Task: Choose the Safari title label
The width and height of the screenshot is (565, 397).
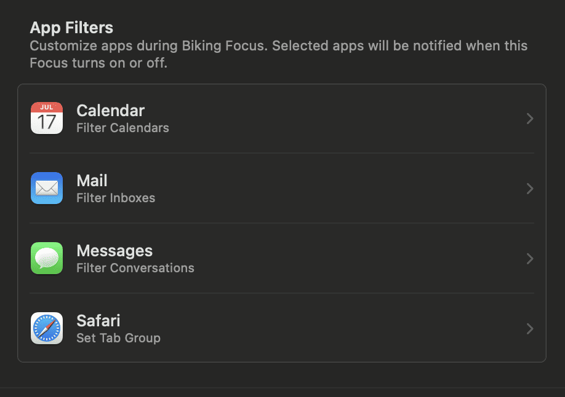Action: coord(98,321)
